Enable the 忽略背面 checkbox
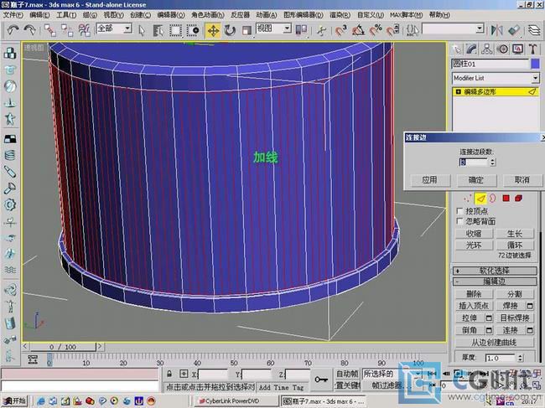 pos(459,221)
